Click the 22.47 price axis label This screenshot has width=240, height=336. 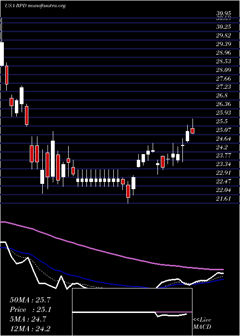tap(223, 181)
